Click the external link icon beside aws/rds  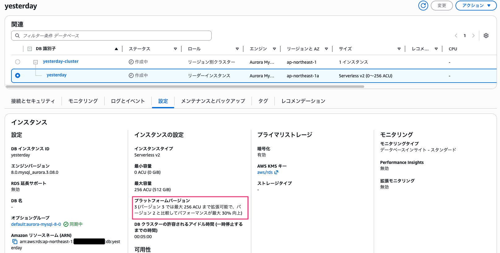click(276, 172)
